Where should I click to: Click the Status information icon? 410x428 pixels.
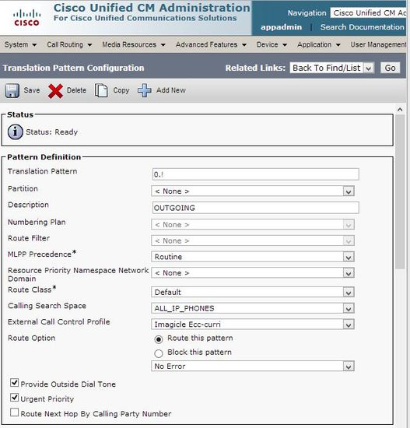[16, 132]
